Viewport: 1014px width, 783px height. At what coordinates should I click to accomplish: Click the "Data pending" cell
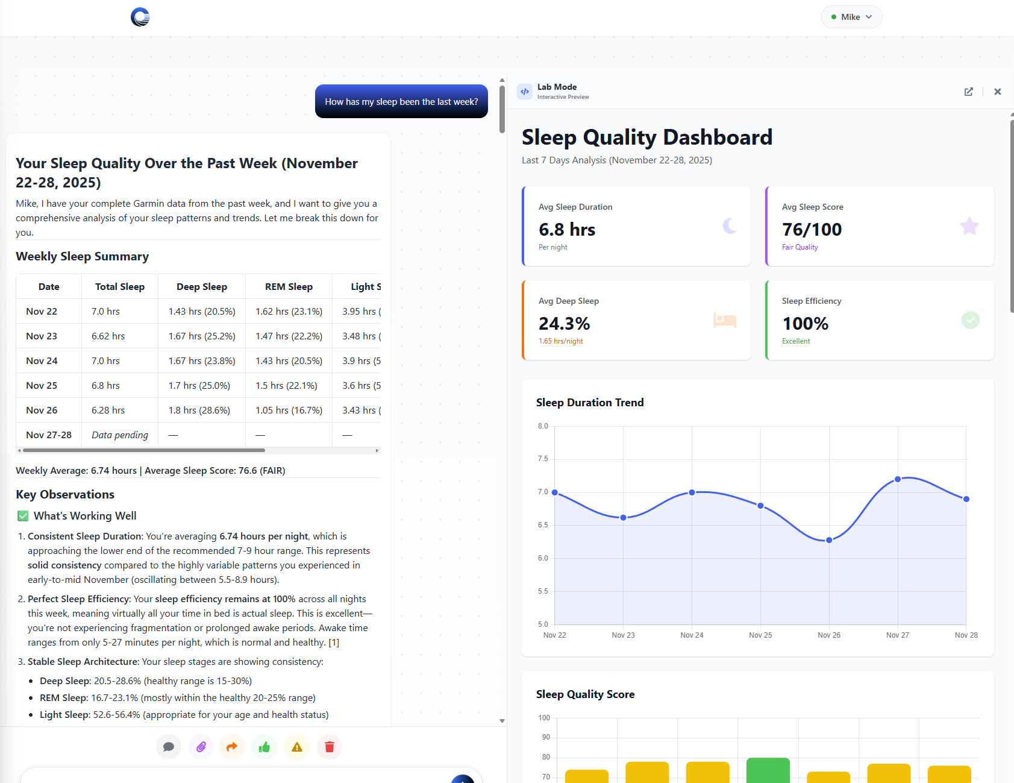tap(120, 435)
